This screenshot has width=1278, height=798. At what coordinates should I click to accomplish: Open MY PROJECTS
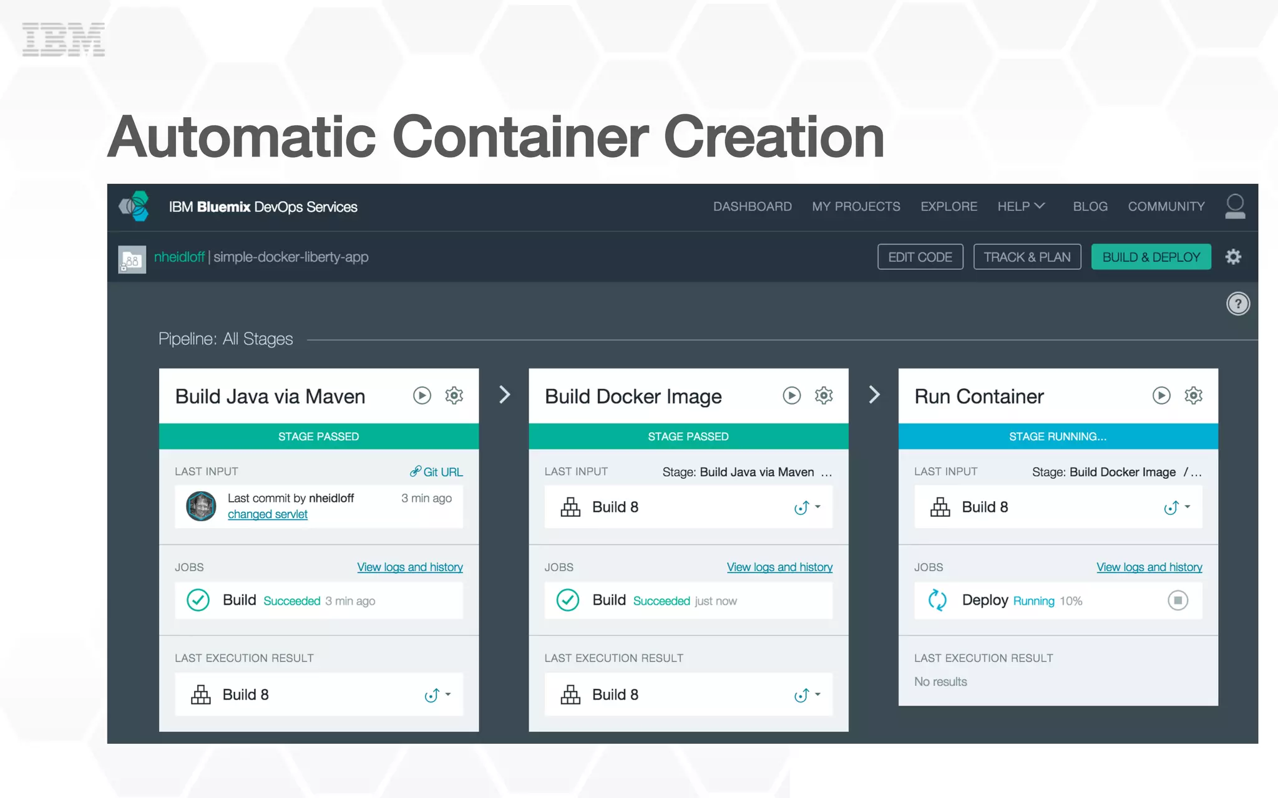(x=856, y=206)
